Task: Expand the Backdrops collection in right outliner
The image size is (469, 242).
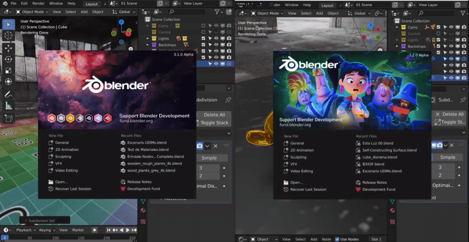Action: coord(397,46)
